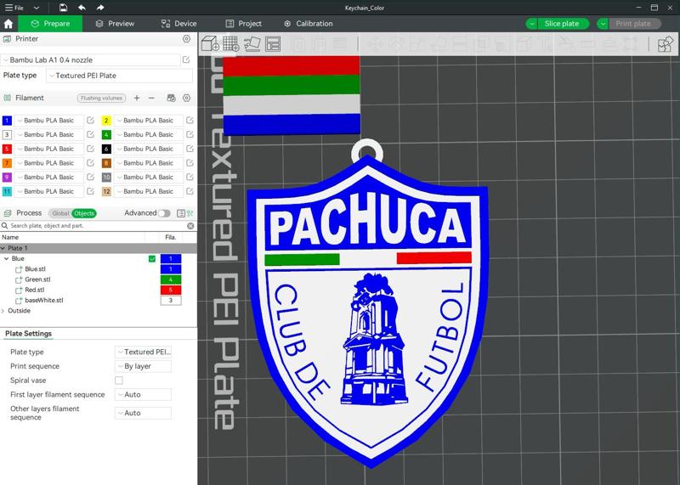Edit the Bambu Lab A1 printer preset
The image size is (680, 485).
pos(186,59)
